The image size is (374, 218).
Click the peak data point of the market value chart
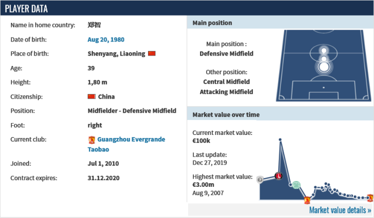pyautogui.click(x=280, y=140)
